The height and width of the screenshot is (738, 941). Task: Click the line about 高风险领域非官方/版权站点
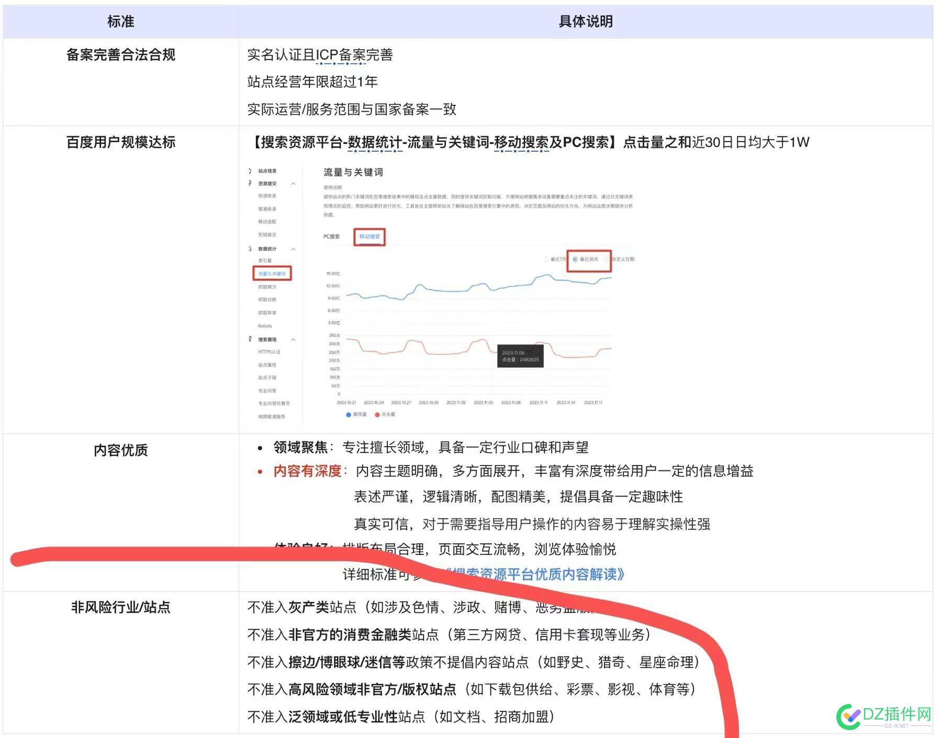pos(472,690)
